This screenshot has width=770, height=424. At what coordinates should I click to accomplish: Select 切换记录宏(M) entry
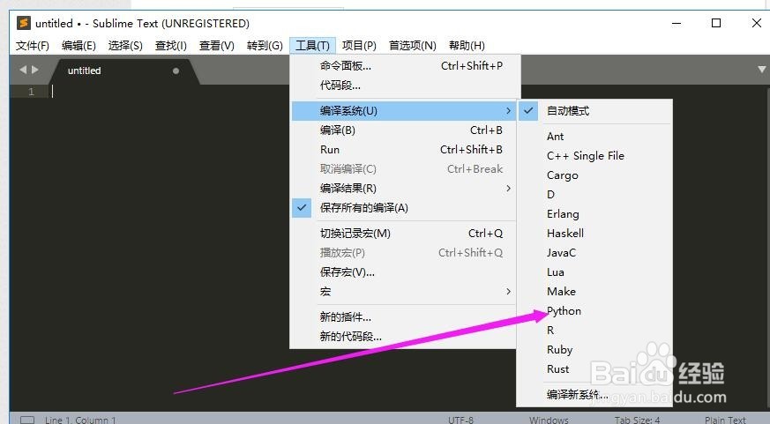[x=403, y=234]
